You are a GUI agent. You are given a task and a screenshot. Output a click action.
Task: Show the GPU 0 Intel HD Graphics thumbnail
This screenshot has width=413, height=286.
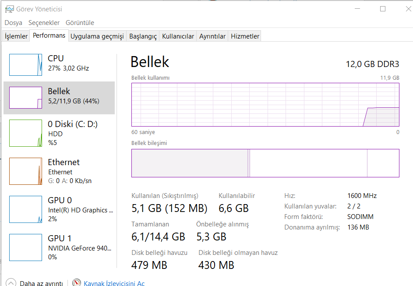tap(26, 209)
